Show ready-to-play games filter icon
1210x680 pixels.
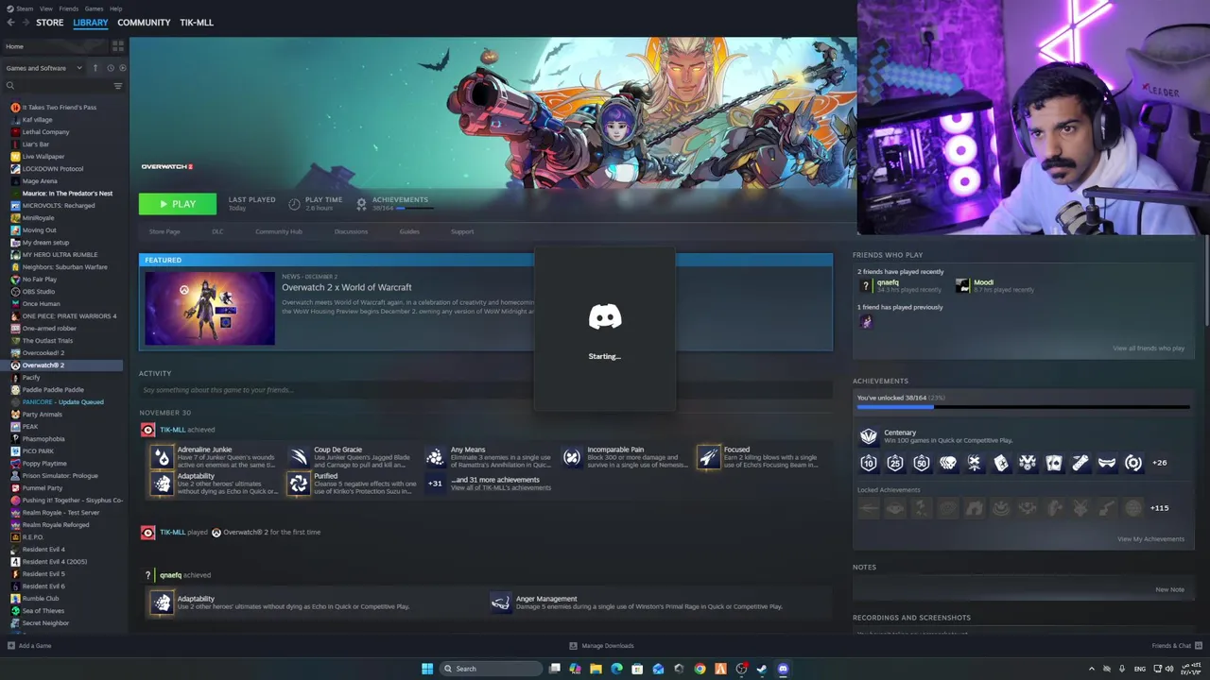[x=121, y=68]
